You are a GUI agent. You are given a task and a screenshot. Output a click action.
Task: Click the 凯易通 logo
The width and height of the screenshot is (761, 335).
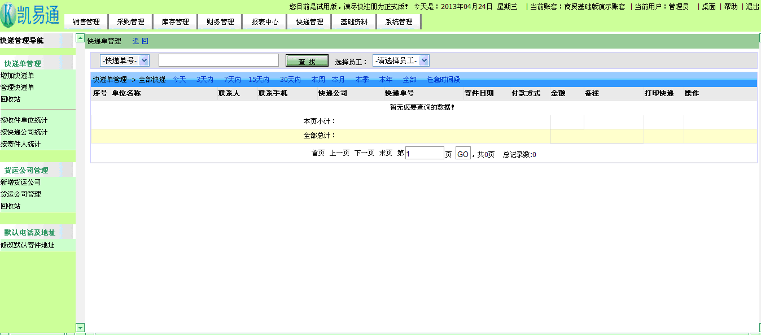[30, 16]
